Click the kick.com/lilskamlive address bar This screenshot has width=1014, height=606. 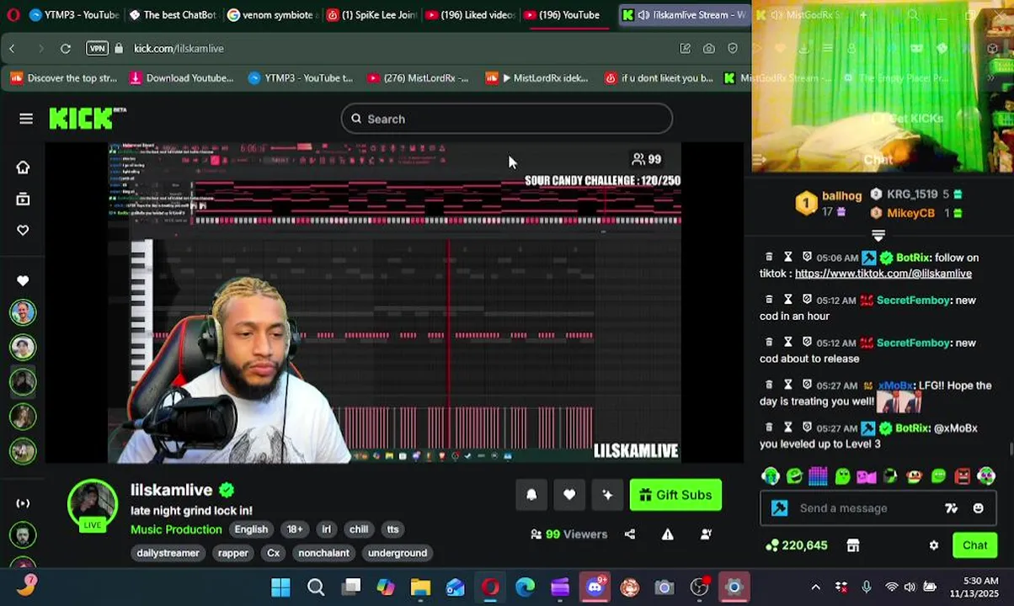click(x=179, y=49)
